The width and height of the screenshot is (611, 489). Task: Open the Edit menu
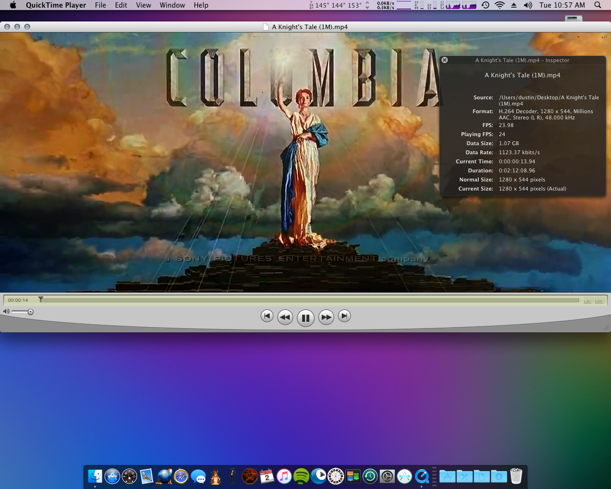point(121,5)
